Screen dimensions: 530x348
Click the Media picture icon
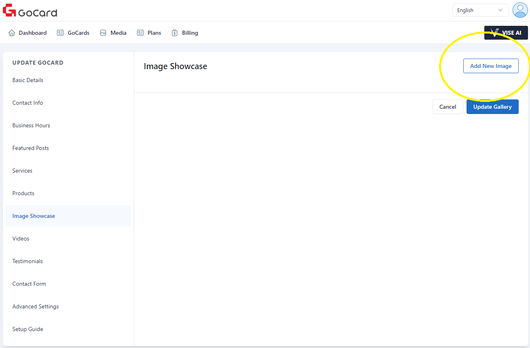[x=103, y=33]
